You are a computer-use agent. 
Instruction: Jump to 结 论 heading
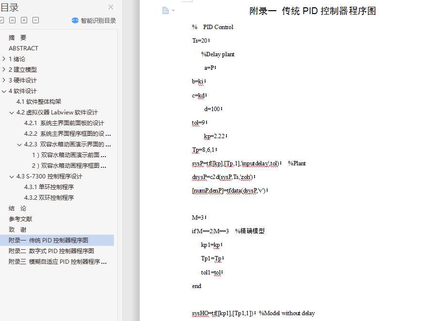point(17,209)
